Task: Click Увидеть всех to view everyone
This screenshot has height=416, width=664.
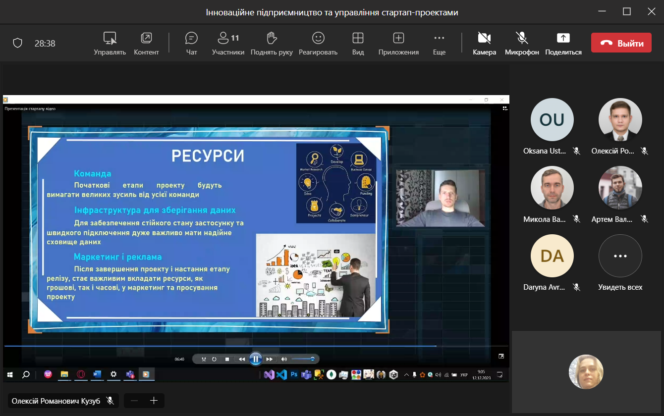Action: click(x=620, y=256)
